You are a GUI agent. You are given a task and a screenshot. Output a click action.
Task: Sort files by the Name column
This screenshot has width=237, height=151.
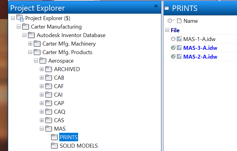[191, 21]
